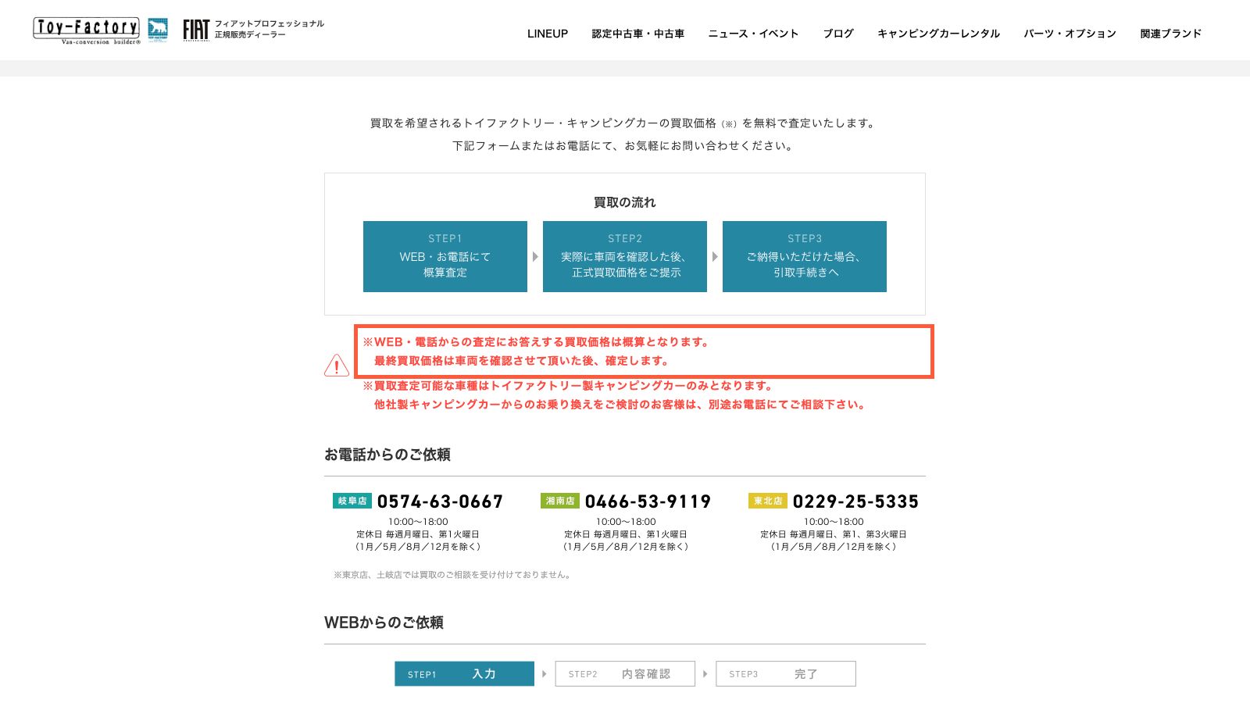
Task: Select form step STEP1 入力
Action: pyautogui.click(x=464, y=673)
